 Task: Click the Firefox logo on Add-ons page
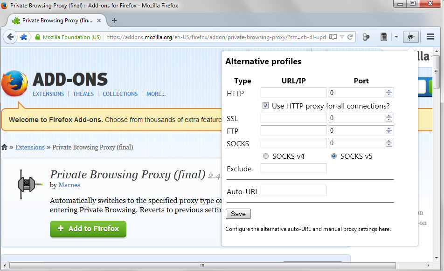point(14,83)
